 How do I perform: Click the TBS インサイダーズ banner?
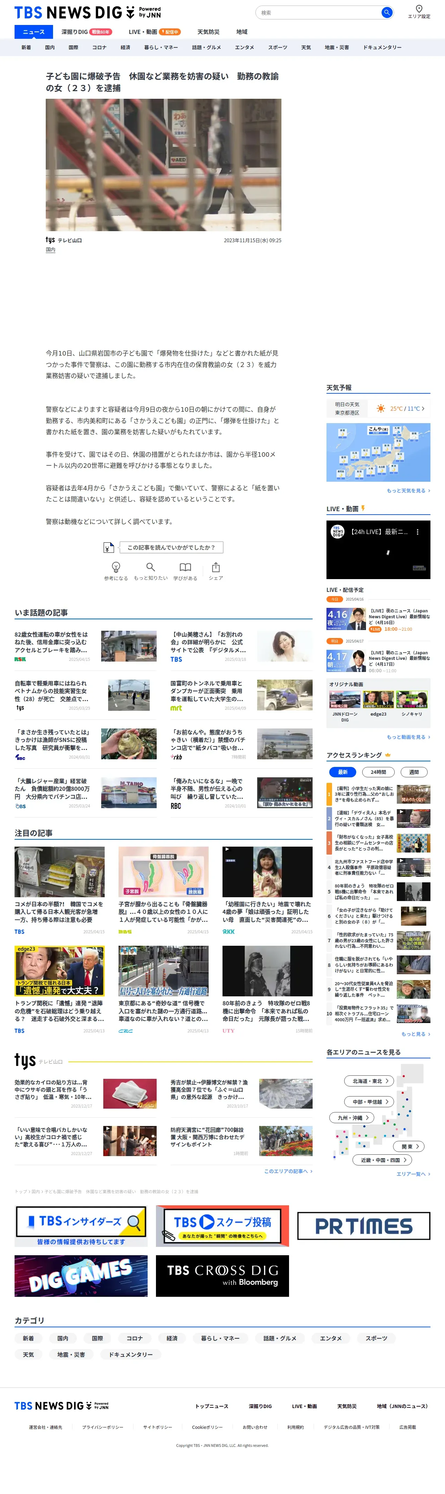coord(81,1225)
